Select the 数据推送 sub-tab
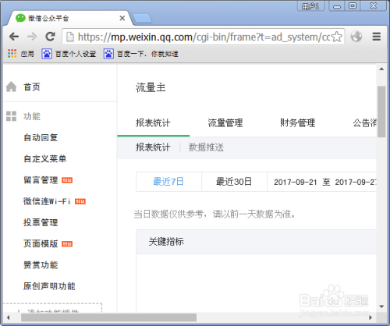This screenshot has height=326, width=390. [x=206, y=147]
